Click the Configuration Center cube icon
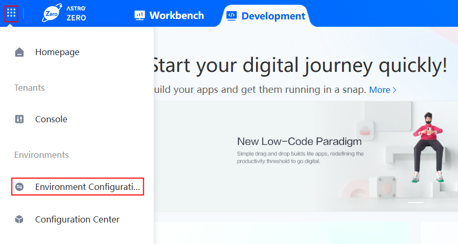458x244 pixels. [19, 219]
